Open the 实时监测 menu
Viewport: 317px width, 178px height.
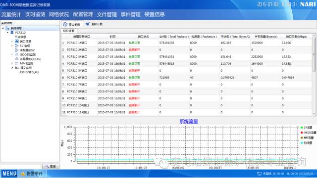click(35, 14)
